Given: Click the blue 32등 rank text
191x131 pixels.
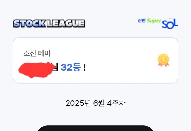Looking at the screenshot, I should pos(71,67).
